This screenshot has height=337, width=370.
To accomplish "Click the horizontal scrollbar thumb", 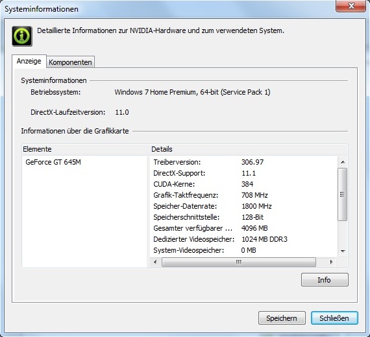I will tap(239, 262).
